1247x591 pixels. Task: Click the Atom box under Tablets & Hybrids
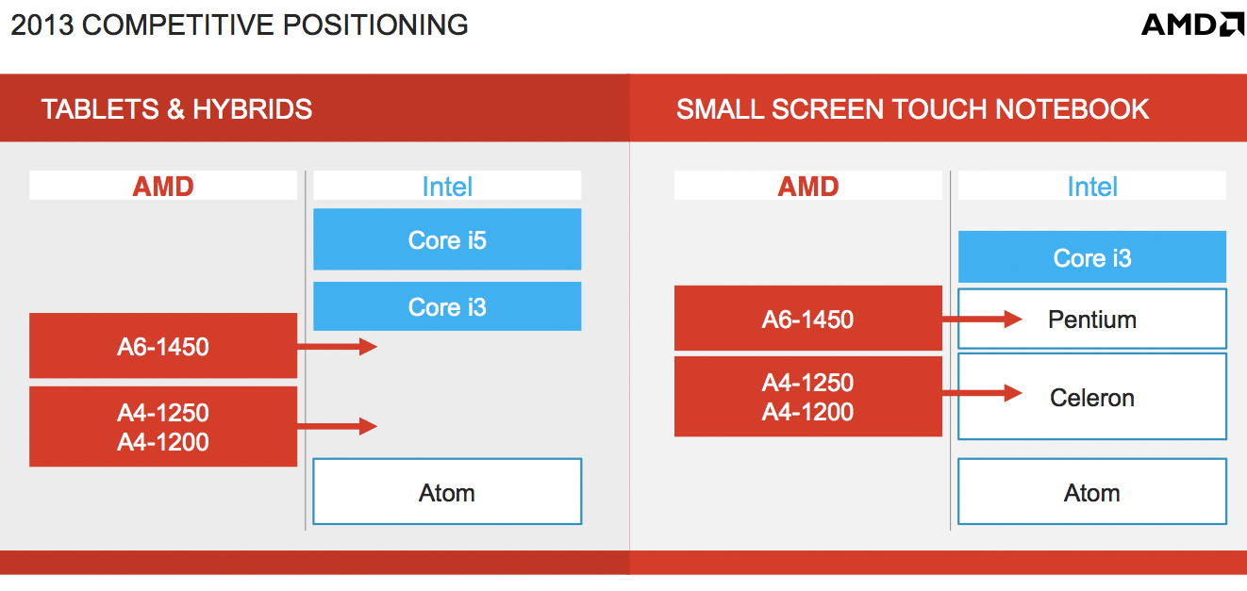pyautogui.click(x=447, y=492)
